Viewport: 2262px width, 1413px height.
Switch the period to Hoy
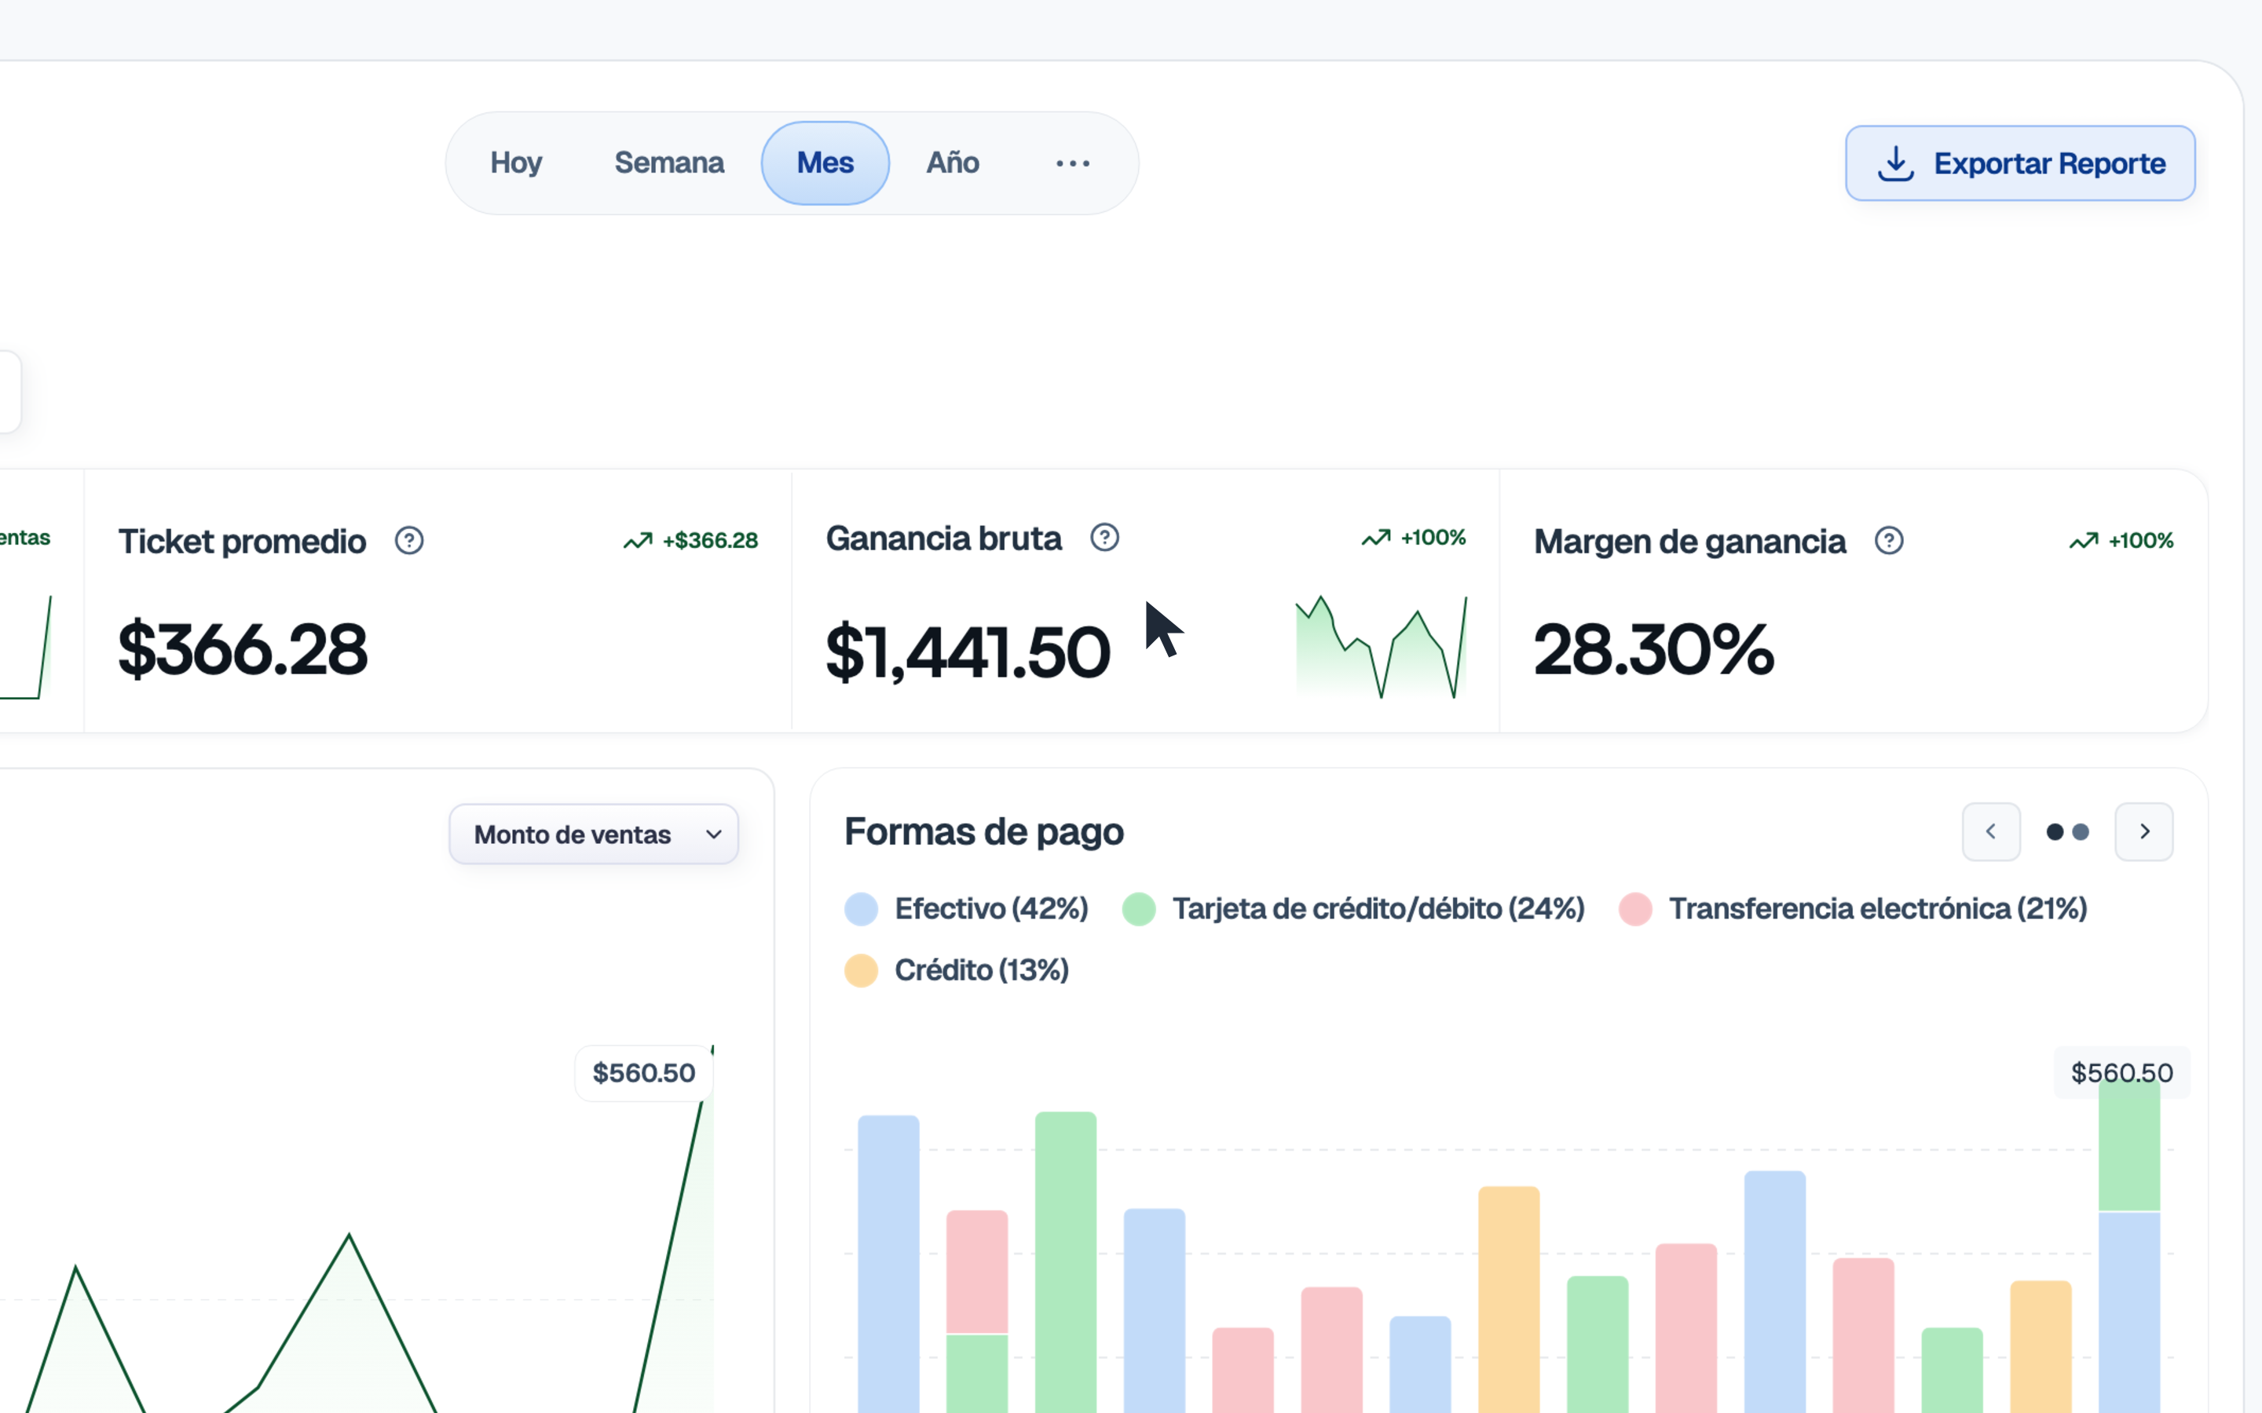pyautogui.click(x=516, y=162)
